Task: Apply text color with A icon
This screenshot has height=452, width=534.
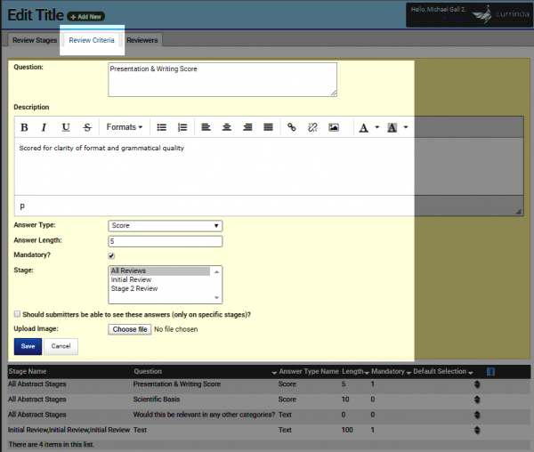Action: (x=364, y=127)
